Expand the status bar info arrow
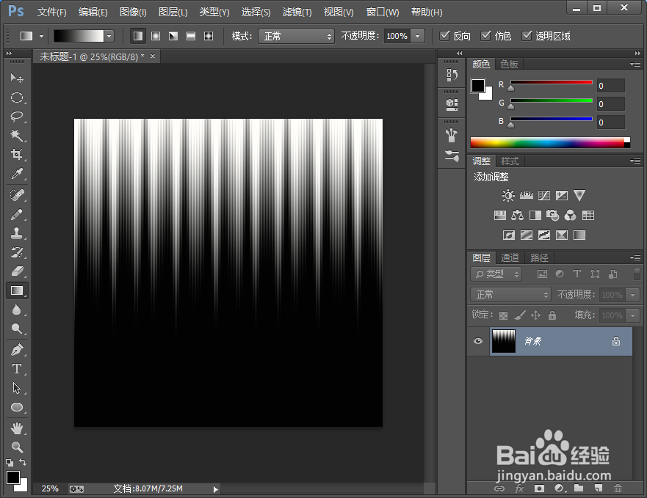Image resolution: width=647 pixels, height=498 pixels. click(215, 489)
